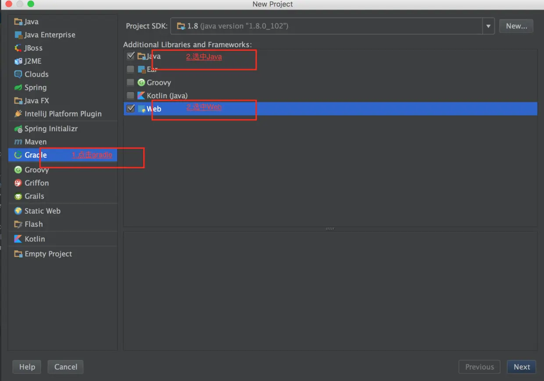Click the Java folder icon in sidebar
The image size is (544, 381).
(18, 22)
